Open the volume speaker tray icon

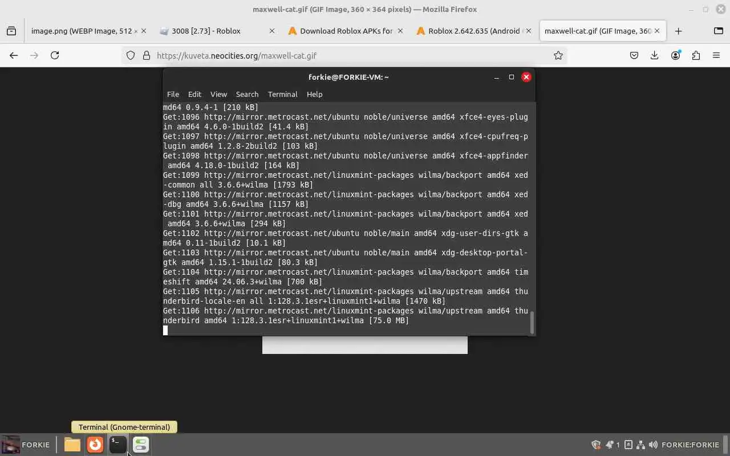coord(654,445)
